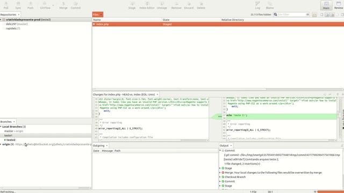The image size is (344, 193).
Task: Click the green Checkout Branch status icon
Action: (x=223, y=177)
